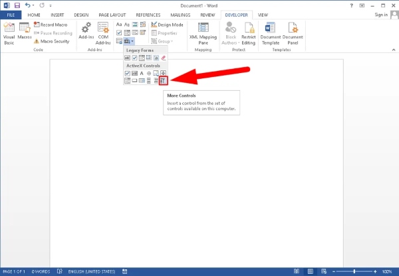399x276 pixels.
Task: Click the Restrict Editing icon
Action: point(249,31)
